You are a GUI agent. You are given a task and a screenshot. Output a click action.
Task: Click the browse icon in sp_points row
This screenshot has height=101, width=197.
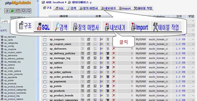tap(82, 86)
